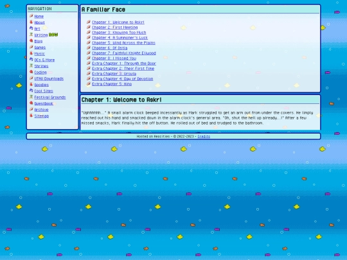Click the bullet icon beside Shrines
The height and width of the screenshot is (260, 347).
(31, 65)
